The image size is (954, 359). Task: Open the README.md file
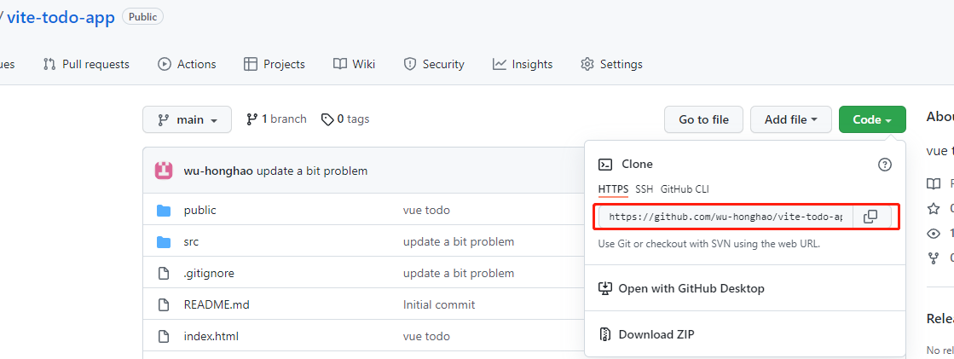coord(217,304)
